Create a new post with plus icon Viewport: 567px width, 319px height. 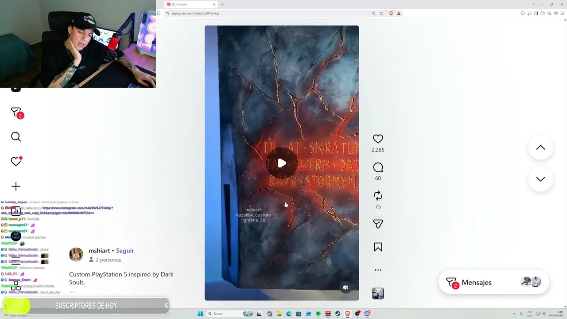16,187
